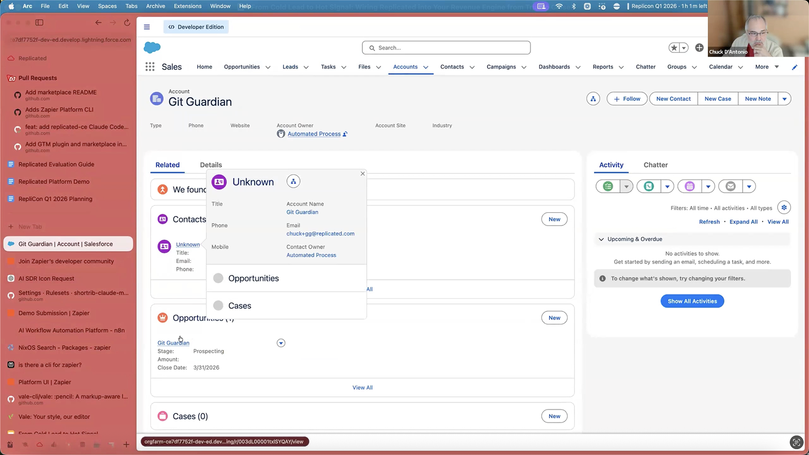Click hierarchy icon in Unknown contact popup

(293, 181)
